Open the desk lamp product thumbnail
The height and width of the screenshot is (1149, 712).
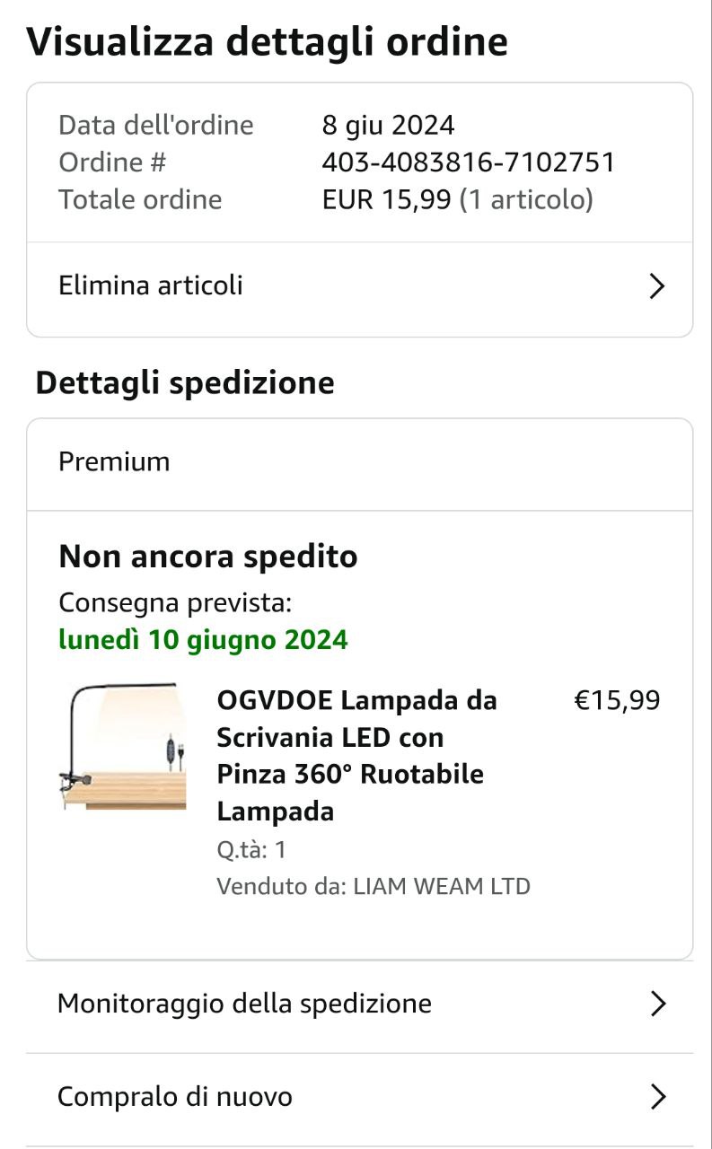point(123,747)
